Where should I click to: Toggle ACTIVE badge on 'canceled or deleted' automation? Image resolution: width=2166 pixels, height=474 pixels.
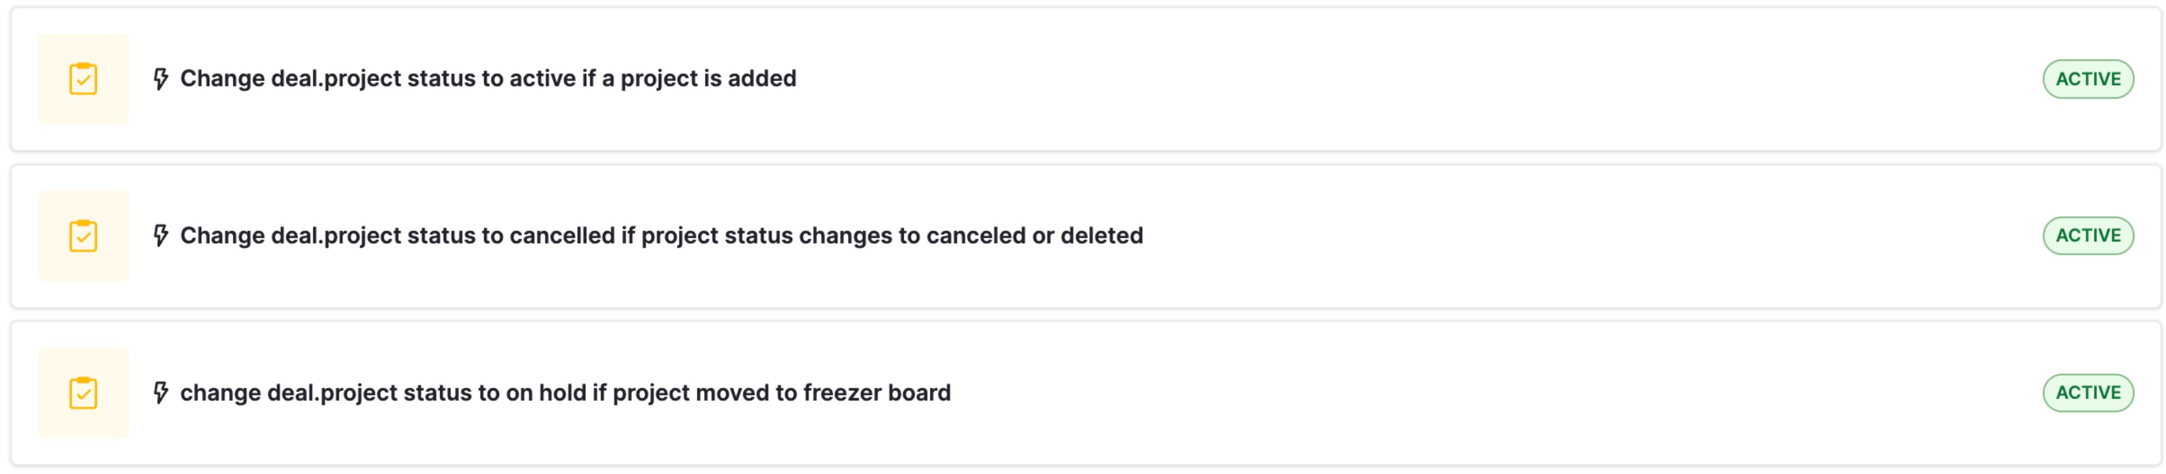[x=2088, y=236]
